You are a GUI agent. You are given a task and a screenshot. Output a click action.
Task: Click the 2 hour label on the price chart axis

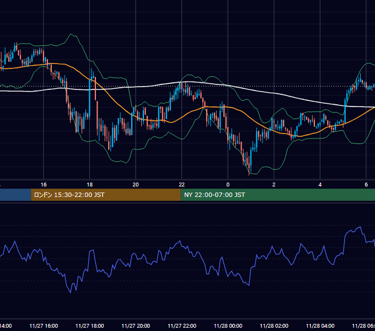coord(274,185)
